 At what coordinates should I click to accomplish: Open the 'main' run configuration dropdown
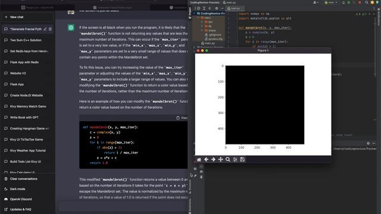coord(331,2)
